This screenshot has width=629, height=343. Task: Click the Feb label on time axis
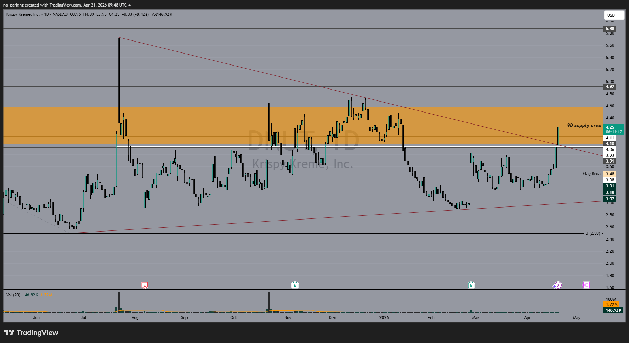click(431, 318)
